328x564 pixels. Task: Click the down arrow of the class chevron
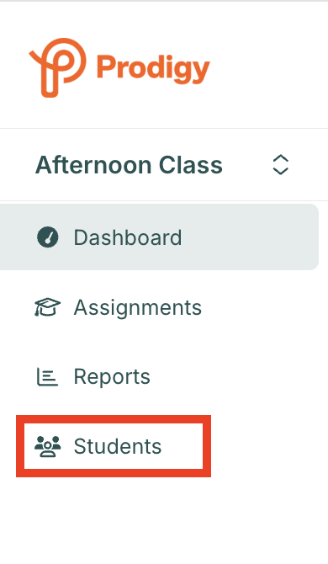281,171
